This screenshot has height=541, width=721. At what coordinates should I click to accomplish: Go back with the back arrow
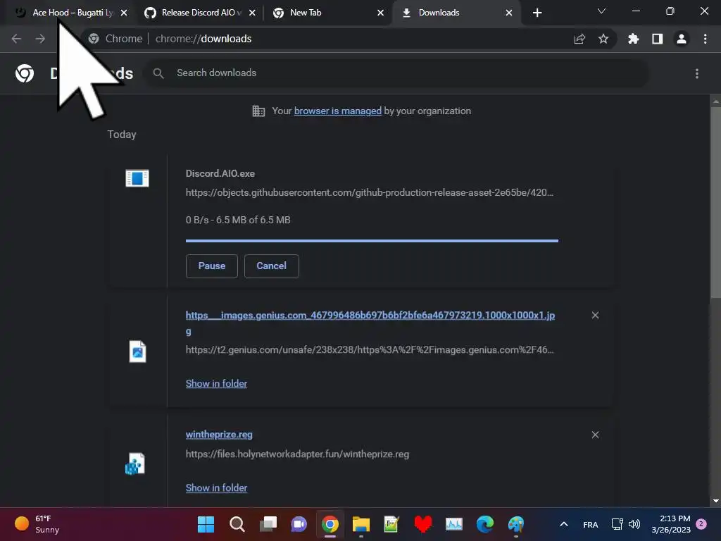[x=16, y=39]
